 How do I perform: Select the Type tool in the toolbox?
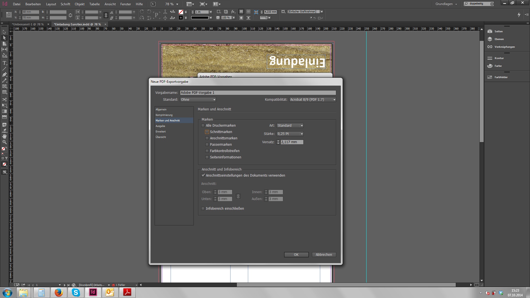4,63
